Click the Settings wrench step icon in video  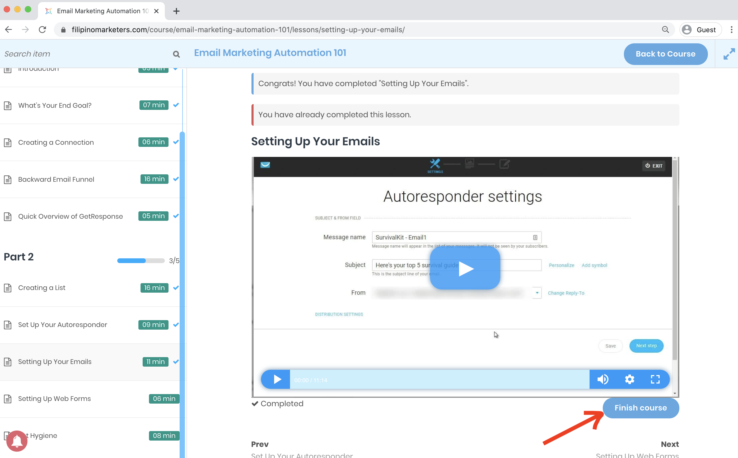tap(435, 165)
